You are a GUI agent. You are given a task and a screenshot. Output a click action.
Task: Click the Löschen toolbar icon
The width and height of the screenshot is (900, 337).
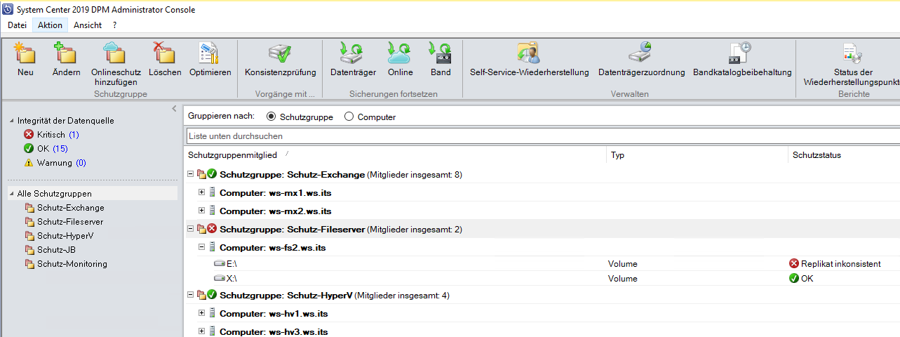(165, 53)
